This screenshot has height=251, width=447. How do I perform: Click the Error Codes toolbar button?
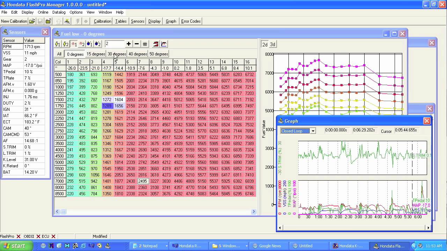coord(191,21)
